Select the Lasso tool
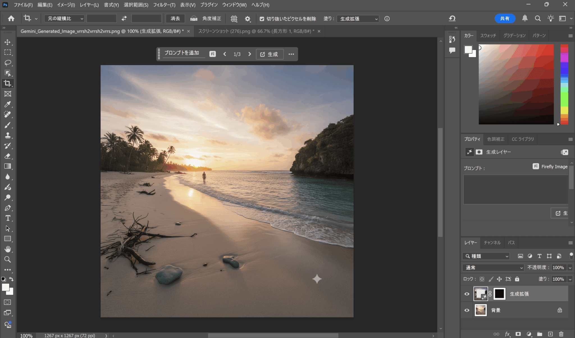The height and width of the screenshot is (338, 575). pyautogui.click(x=8, y=63)
